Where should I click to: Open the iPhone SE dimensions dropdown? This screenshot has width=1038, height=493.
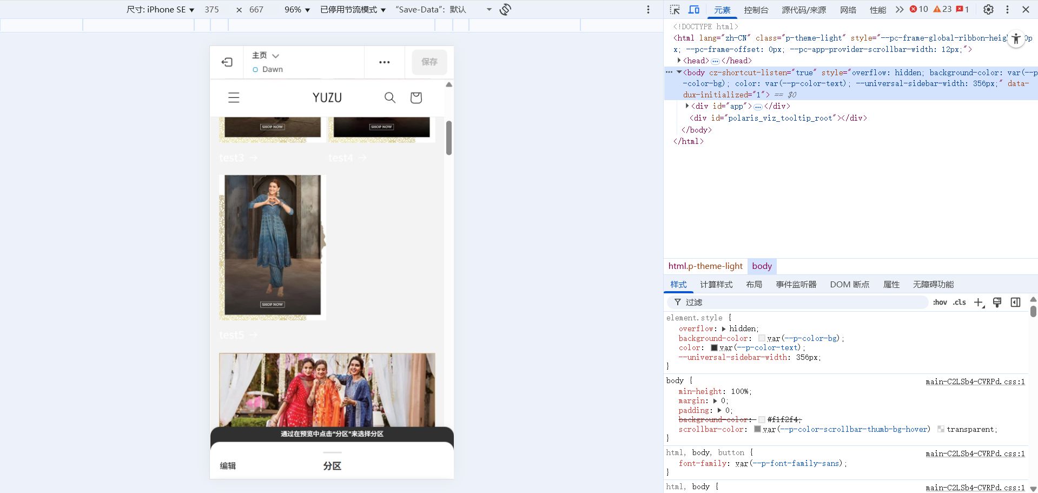coord(160,9)
